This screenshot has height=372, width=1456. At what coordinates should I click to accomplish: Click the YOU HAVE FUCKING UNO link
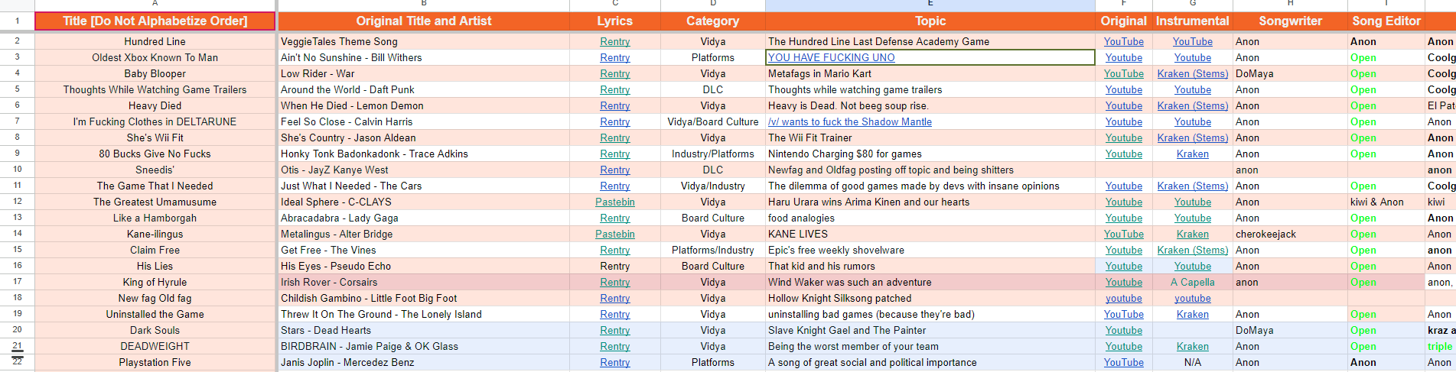(831, 58)
